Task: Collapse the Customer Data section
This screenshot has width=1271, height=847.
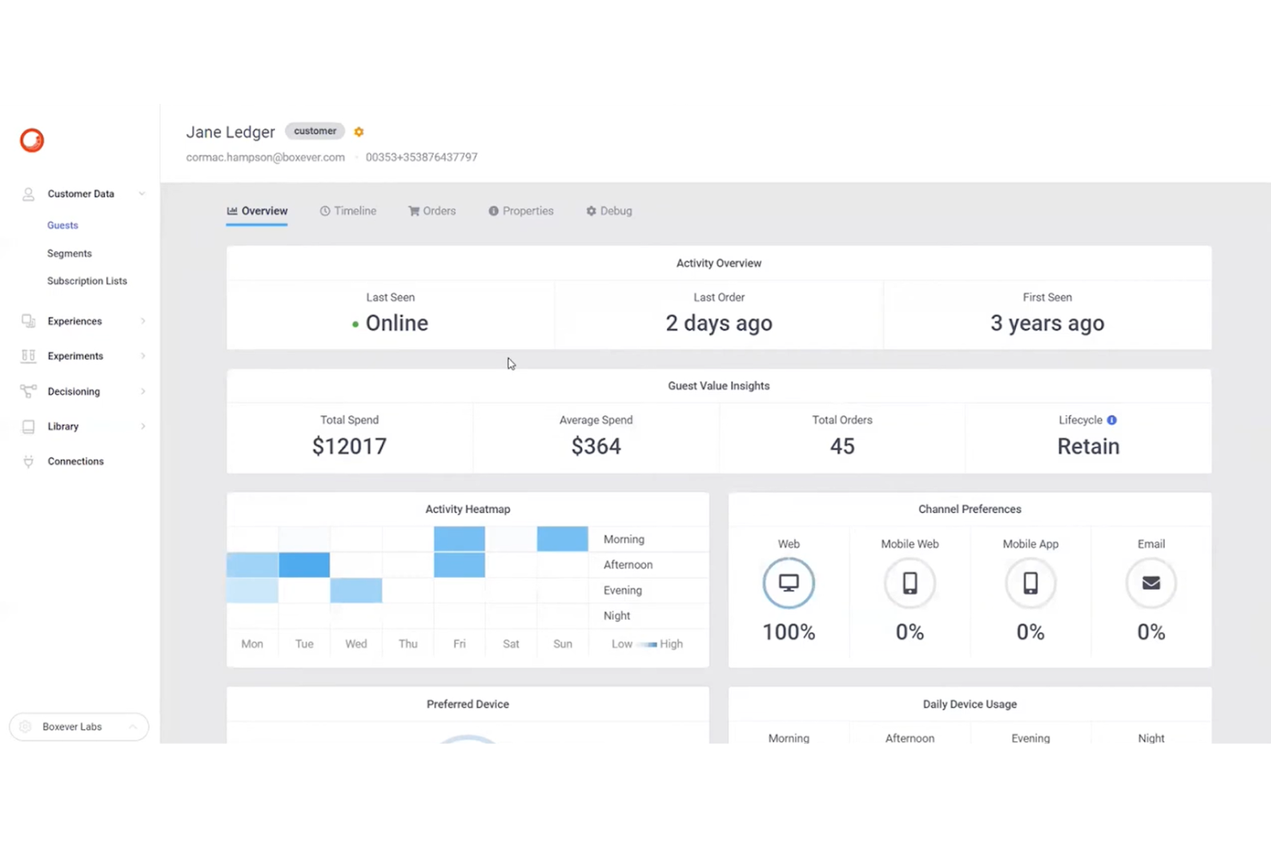Action: (x=142, y=194)
